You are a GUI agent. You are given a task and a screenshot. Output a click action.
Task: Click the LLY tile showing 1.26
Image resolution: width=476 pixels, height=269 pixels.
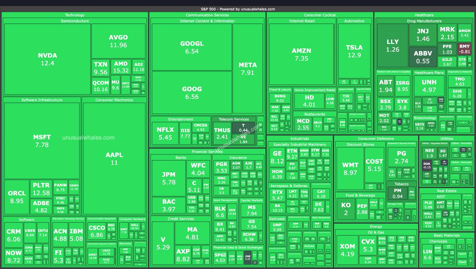(392, 46)
